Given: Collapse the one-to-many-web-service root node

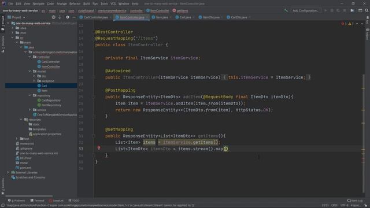Looking at the screenshot, I should click(x=9, y=23).
